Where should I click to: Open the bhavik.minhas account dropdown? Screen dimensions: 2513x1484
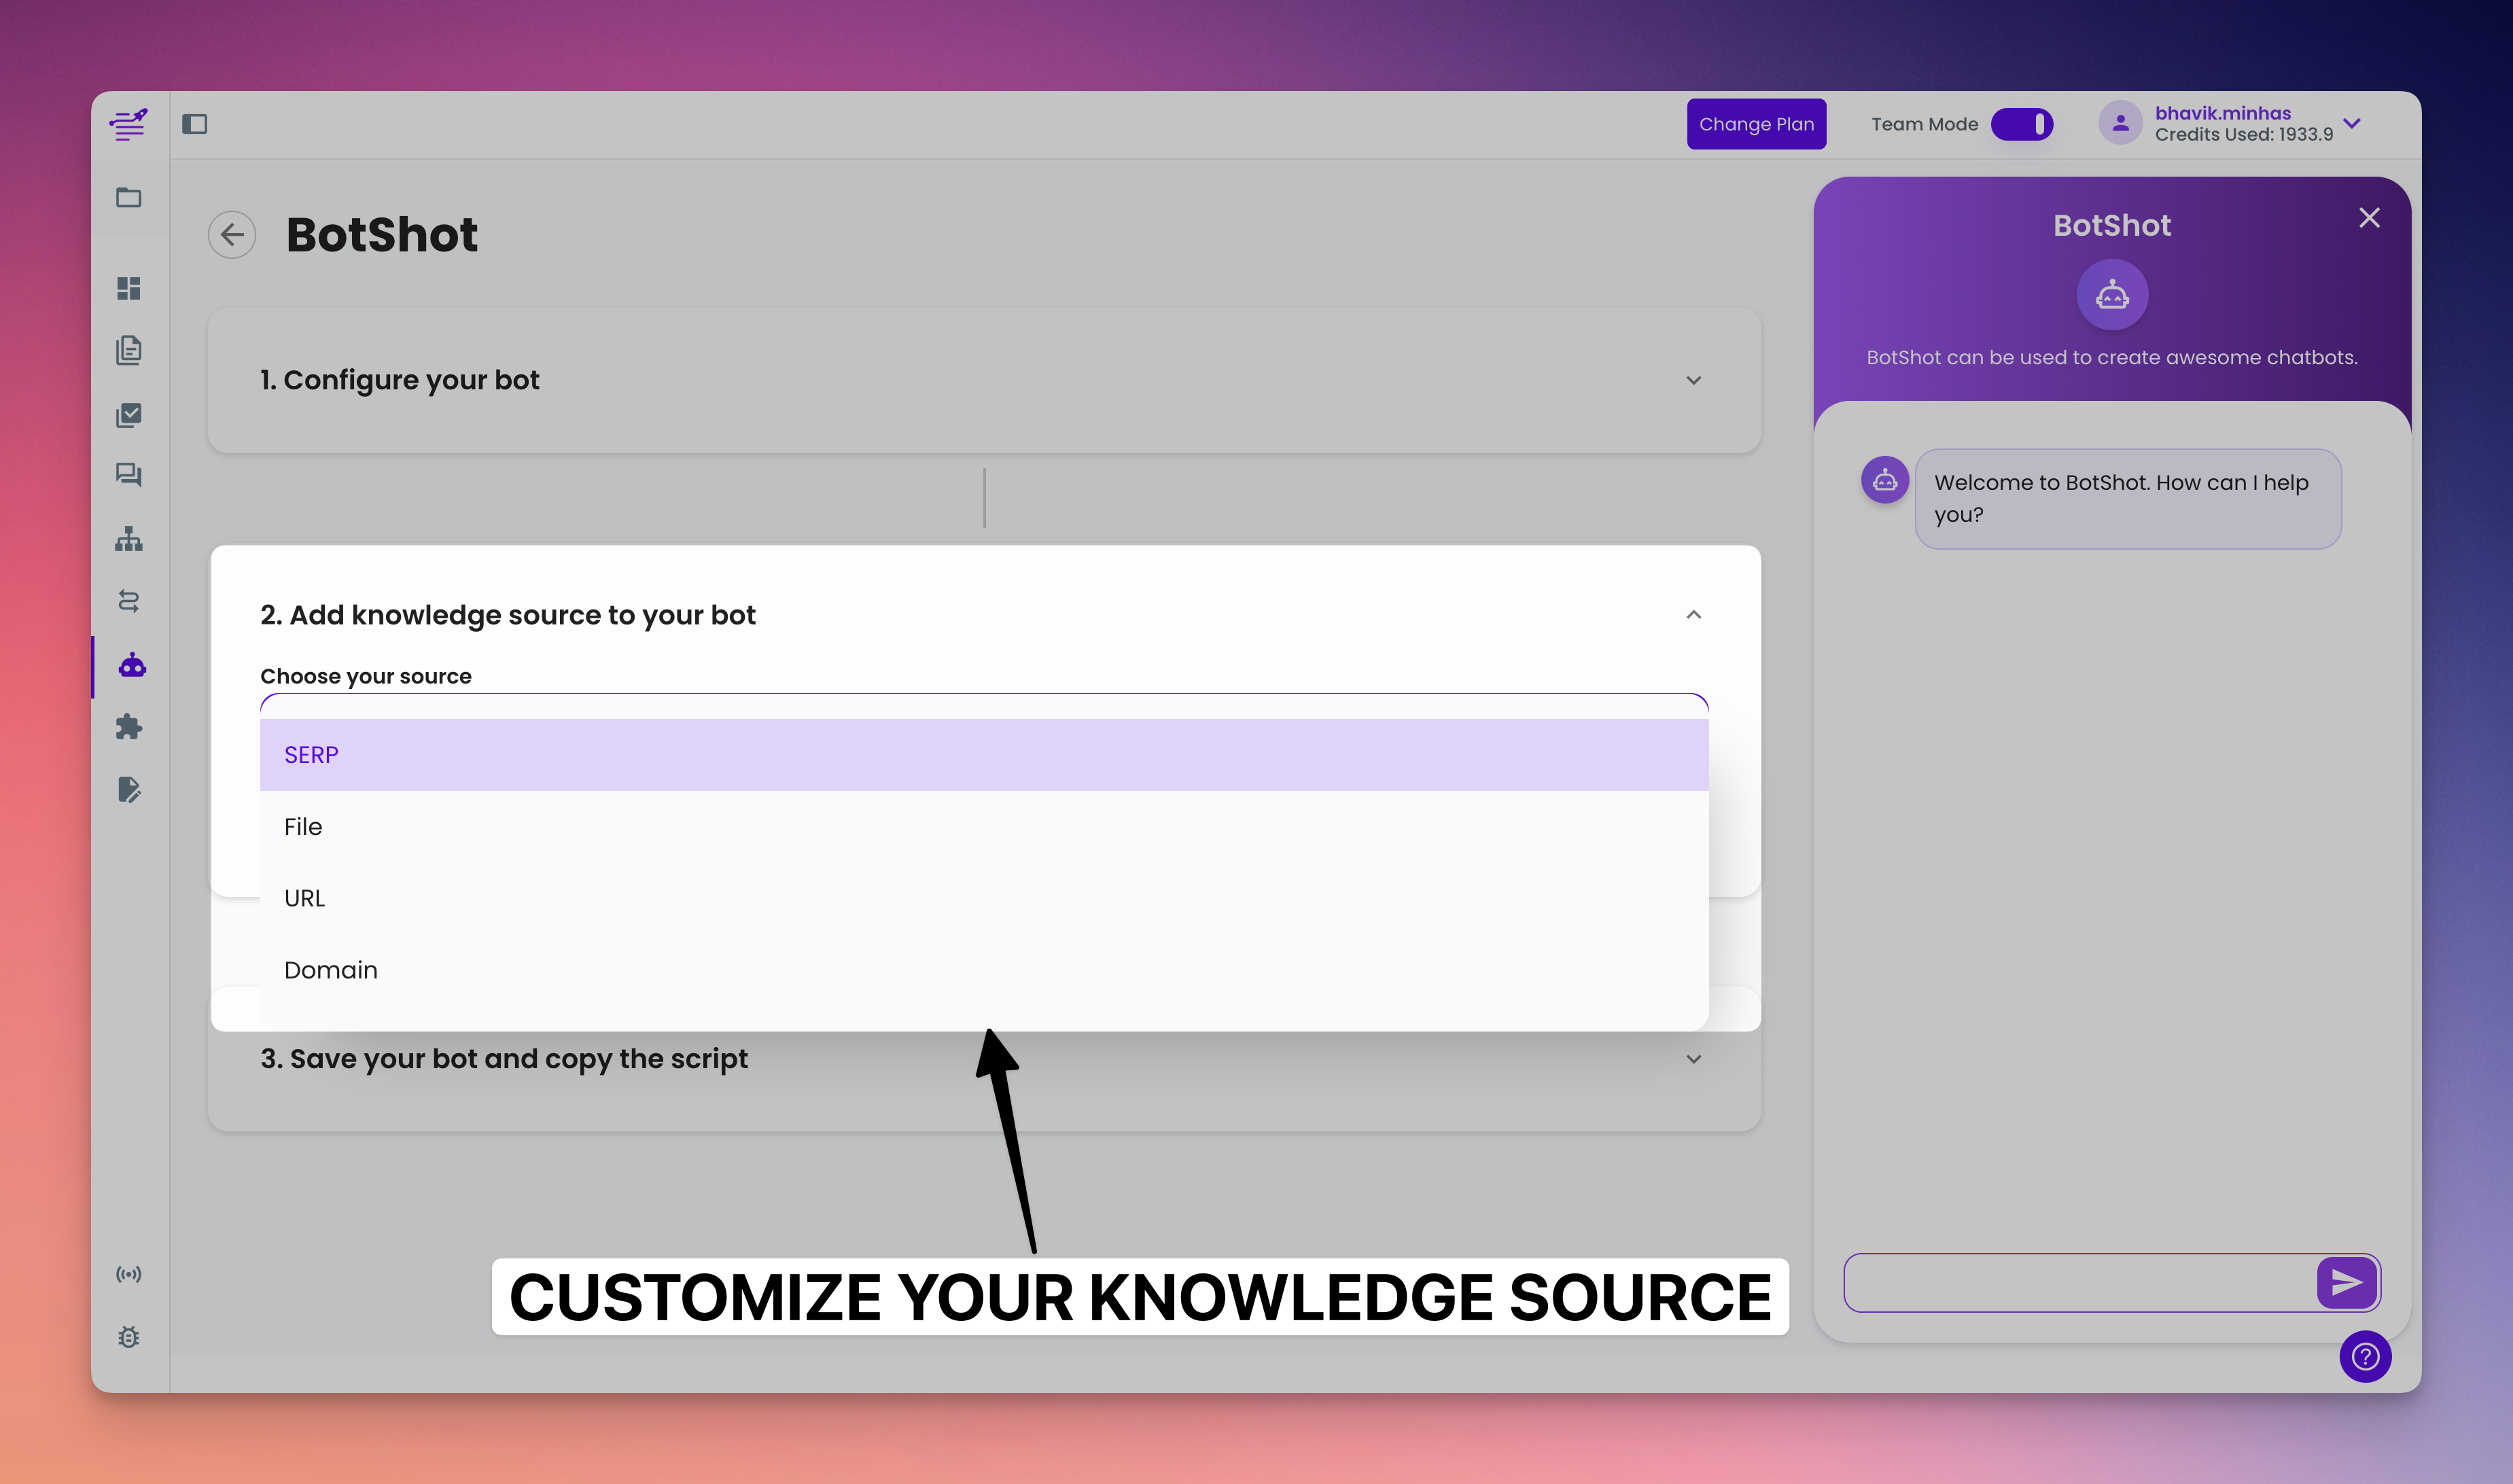pos(2351,124)
